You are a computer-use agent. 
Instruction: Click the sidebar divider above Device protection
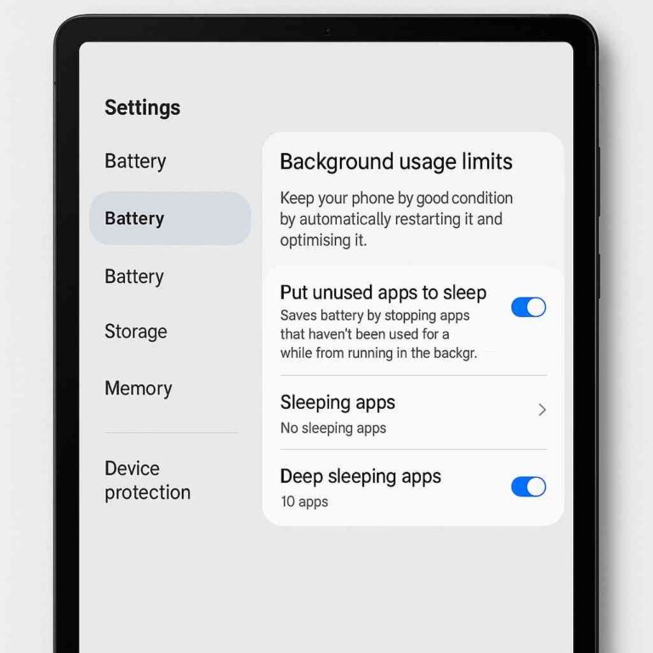(x=171, y=432)
